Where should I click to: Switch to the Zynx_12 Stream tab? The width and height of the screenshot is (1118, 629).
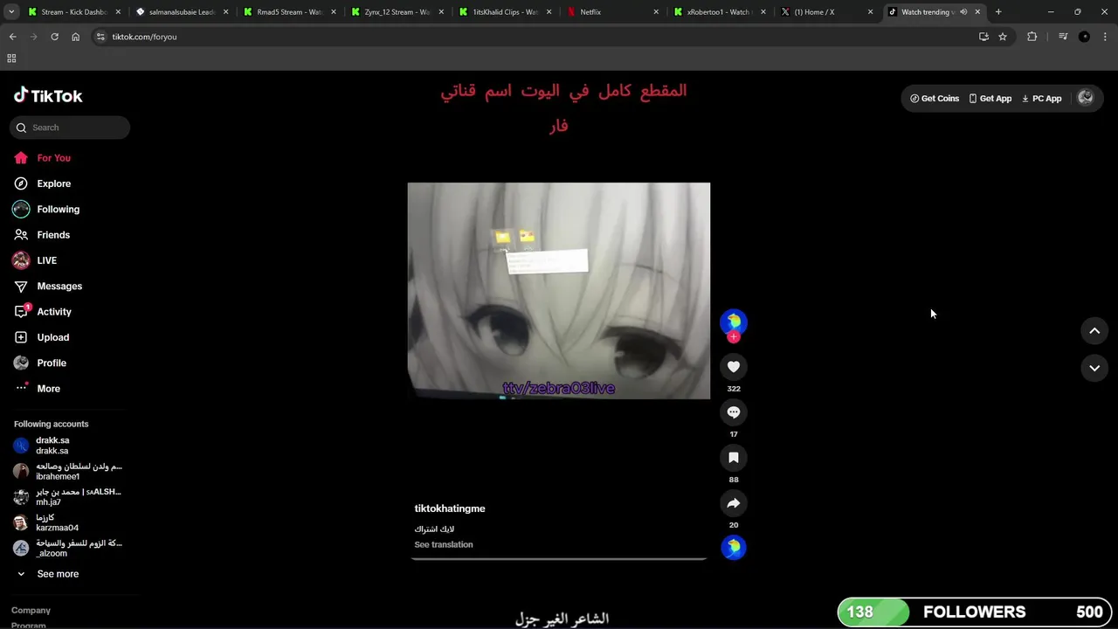398,12
